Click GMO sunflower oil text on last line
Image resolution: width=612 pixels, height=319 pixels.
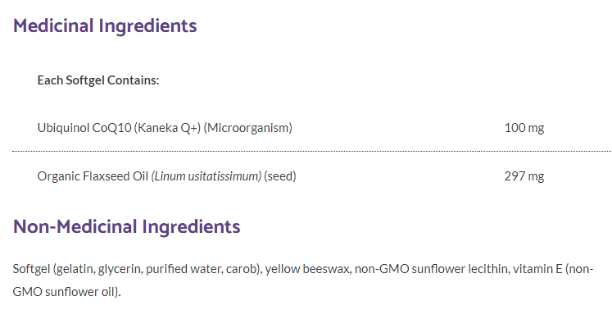tap(64, 292)
